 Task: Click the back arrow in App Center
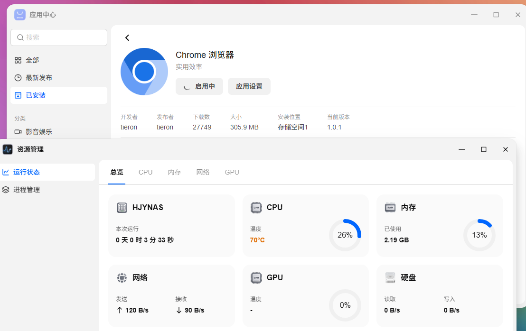(127, 37)
